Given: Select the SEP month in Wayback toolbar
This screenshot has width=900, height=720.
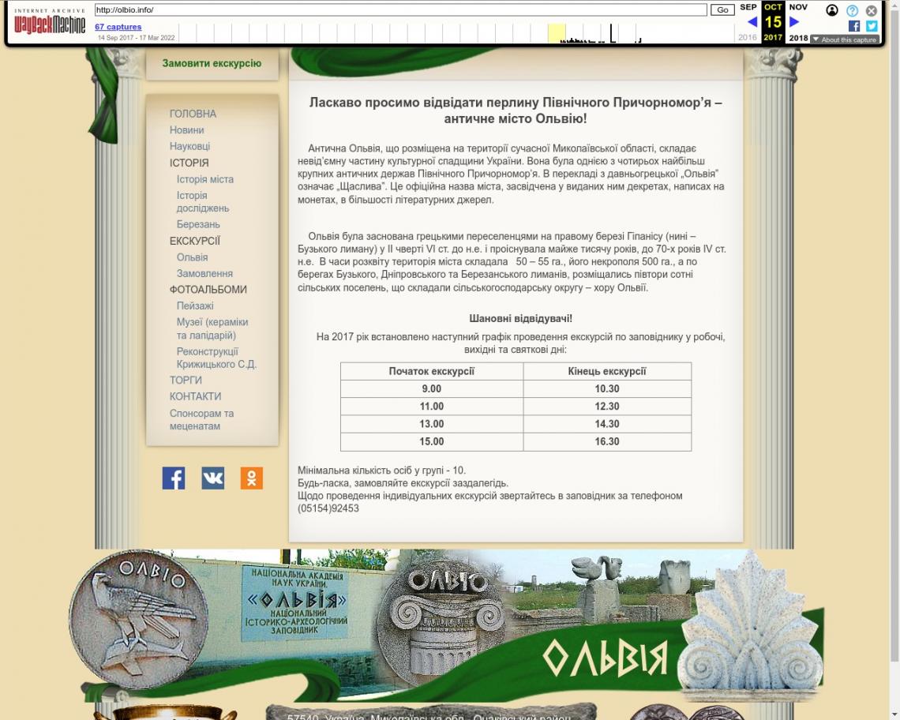Looking at the screenshot, I should [x=748, y=7].
